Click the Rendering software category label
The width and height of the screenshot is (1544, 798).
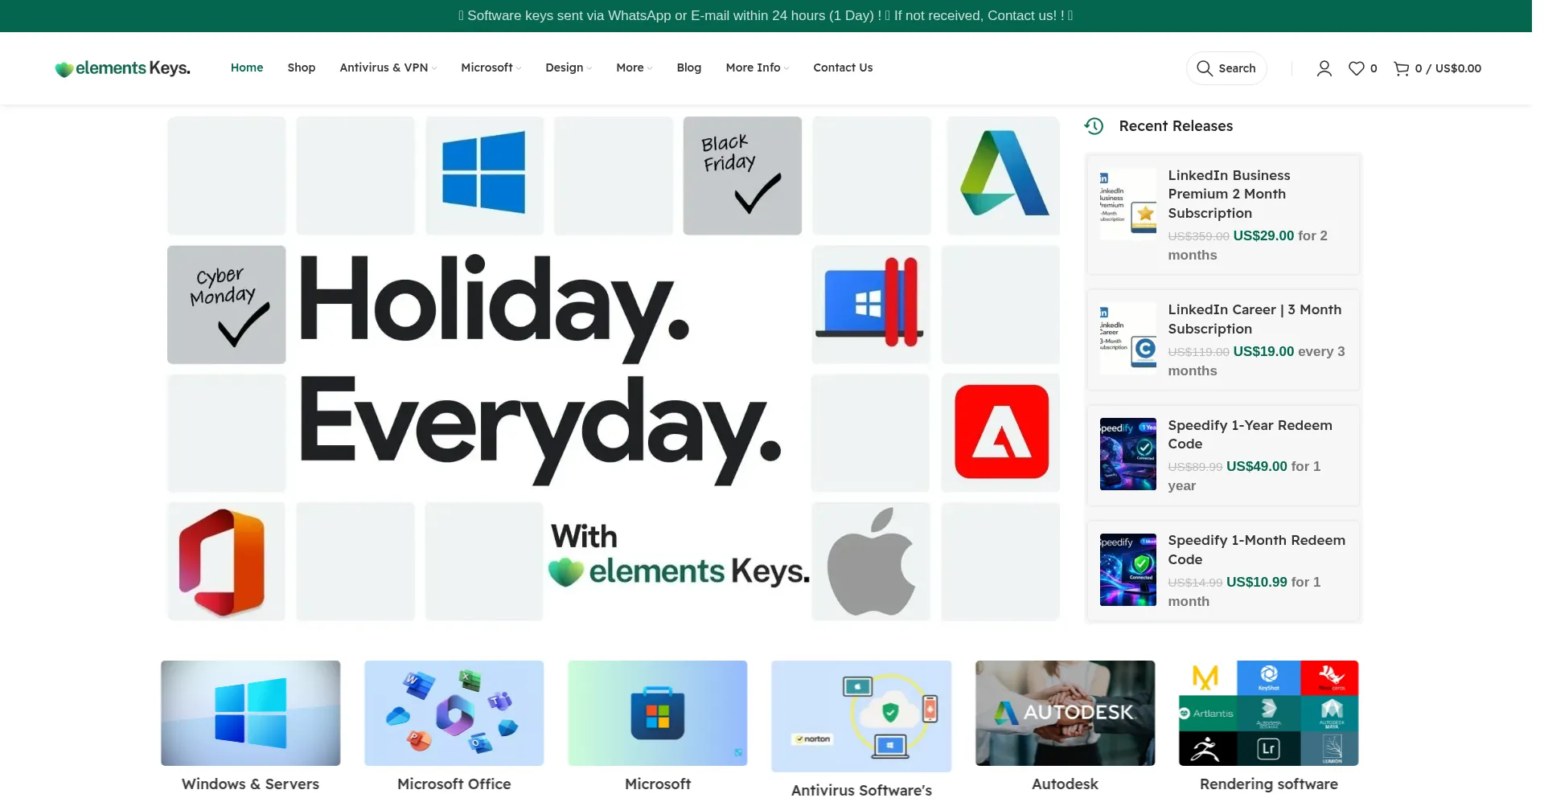[x=1269, y=784]
